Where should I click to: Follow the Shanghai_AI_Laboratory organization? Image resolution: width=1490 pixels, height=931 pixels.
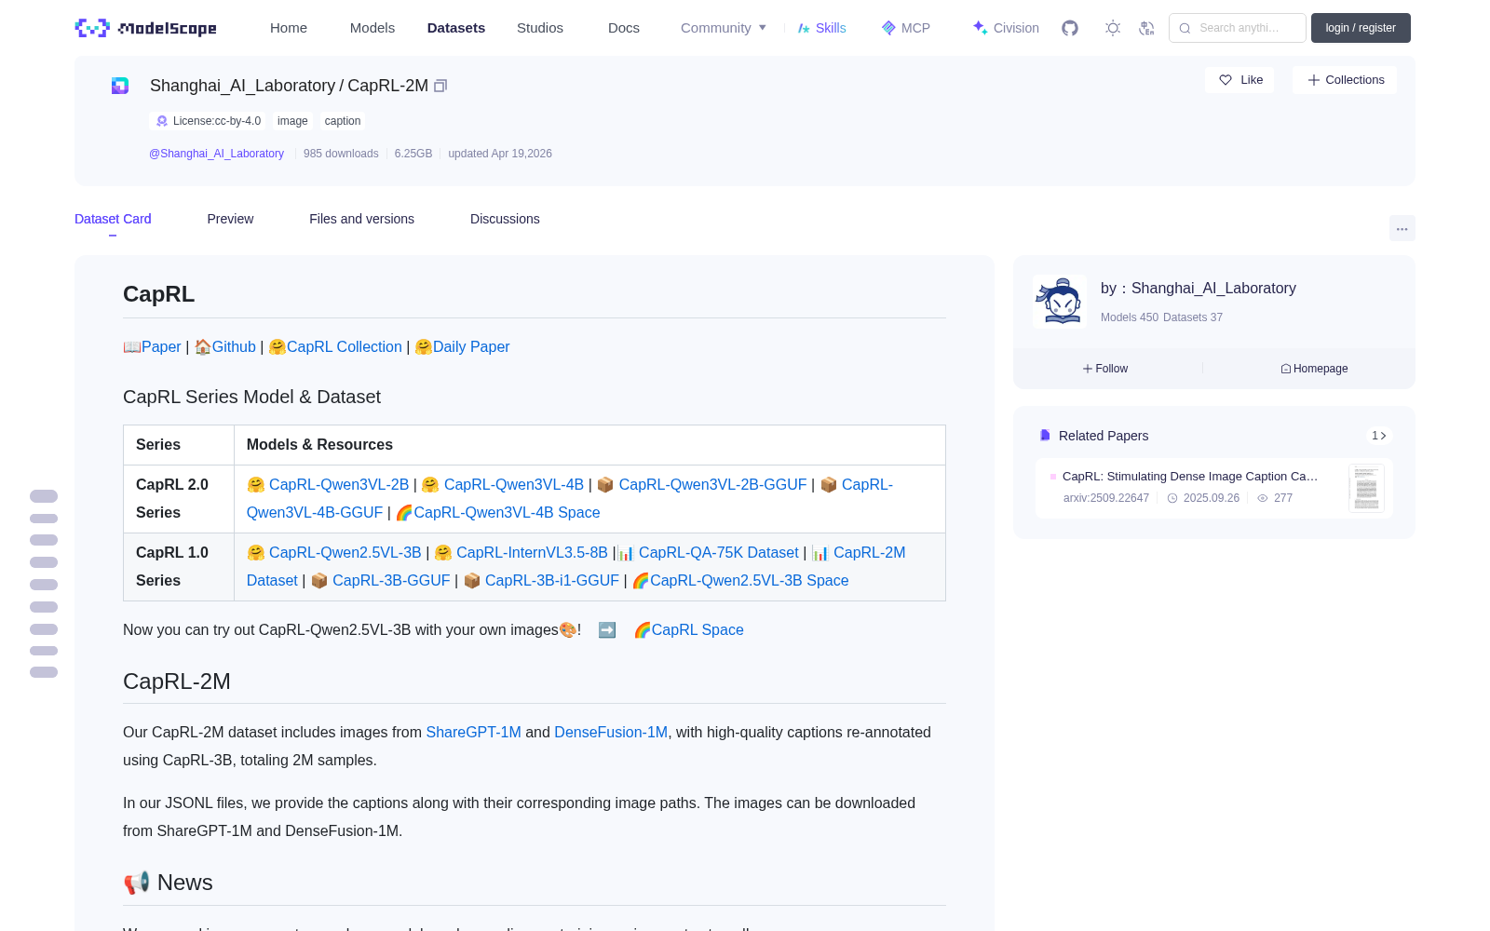[1105, 369]
